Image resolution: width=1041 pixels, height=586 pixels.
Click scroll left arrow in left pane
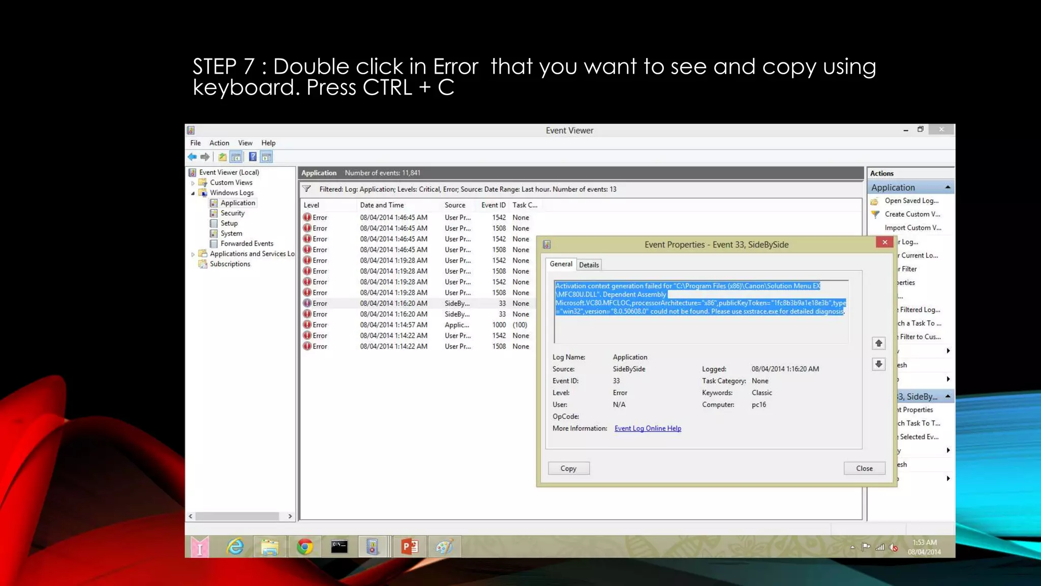point(191,516)
